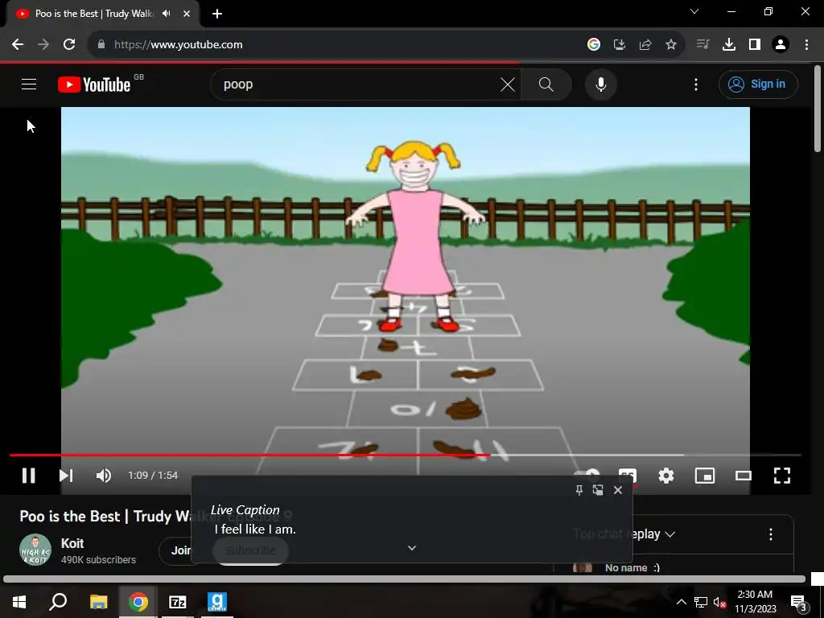The height and width of the screenshot is (618, 824).
Task: Mute the player volume speaker icon
Action: click(104, 476)
